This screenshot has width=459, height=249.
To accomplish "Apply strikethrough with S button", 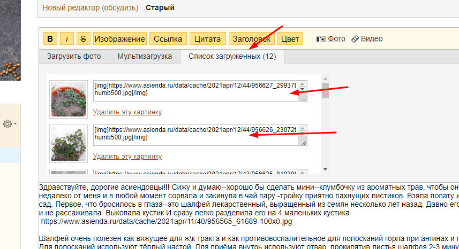I will pos(84,38).
